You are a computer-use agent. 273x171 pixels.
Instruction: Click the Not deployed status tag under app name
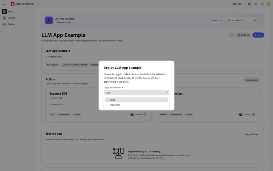click(52, 65)
